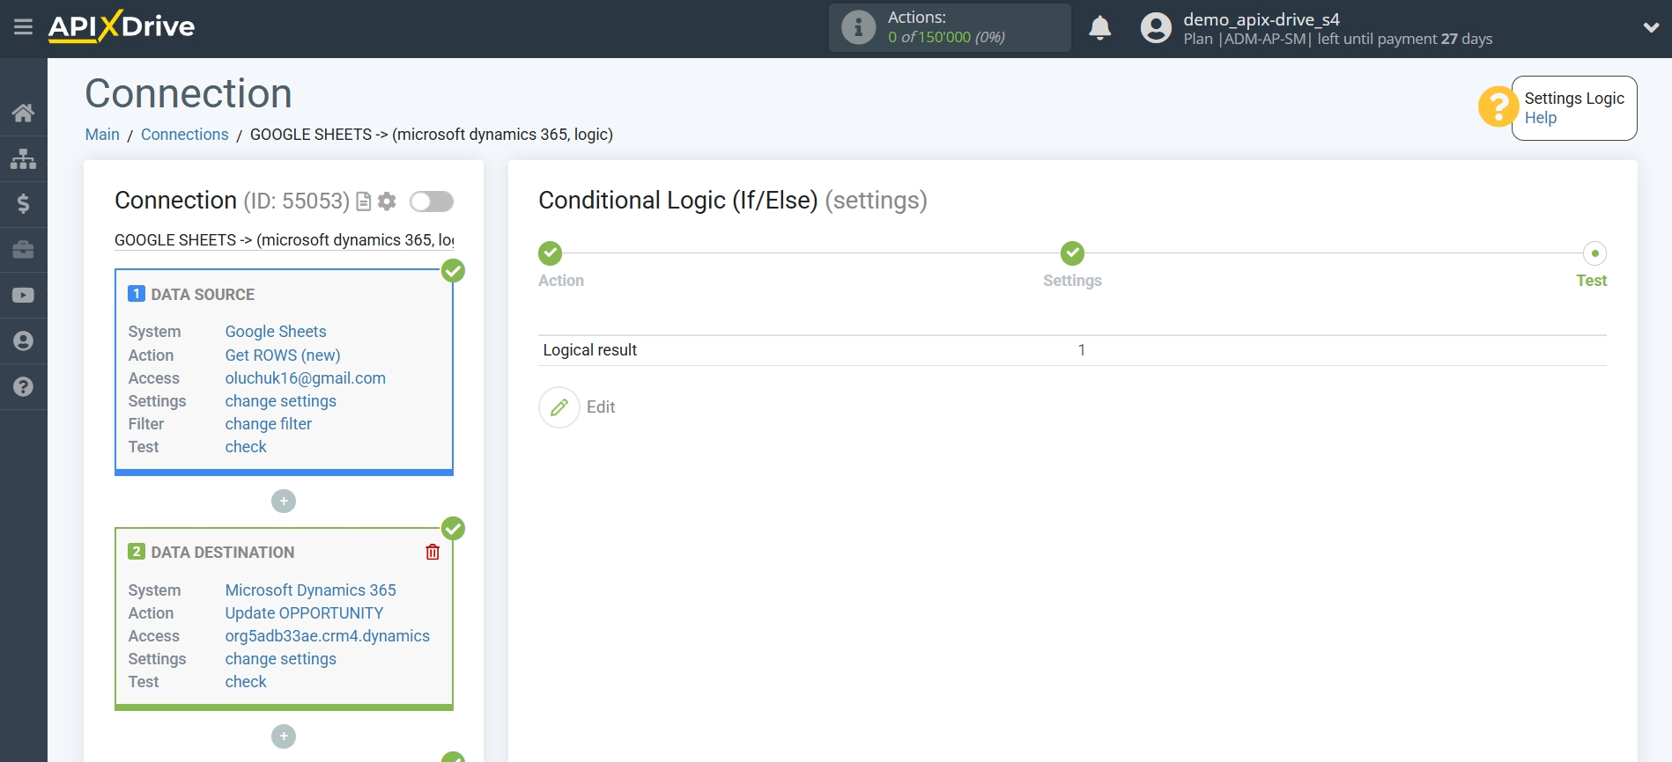
Task: Add a block after Data Source
Action: (284, 502)
